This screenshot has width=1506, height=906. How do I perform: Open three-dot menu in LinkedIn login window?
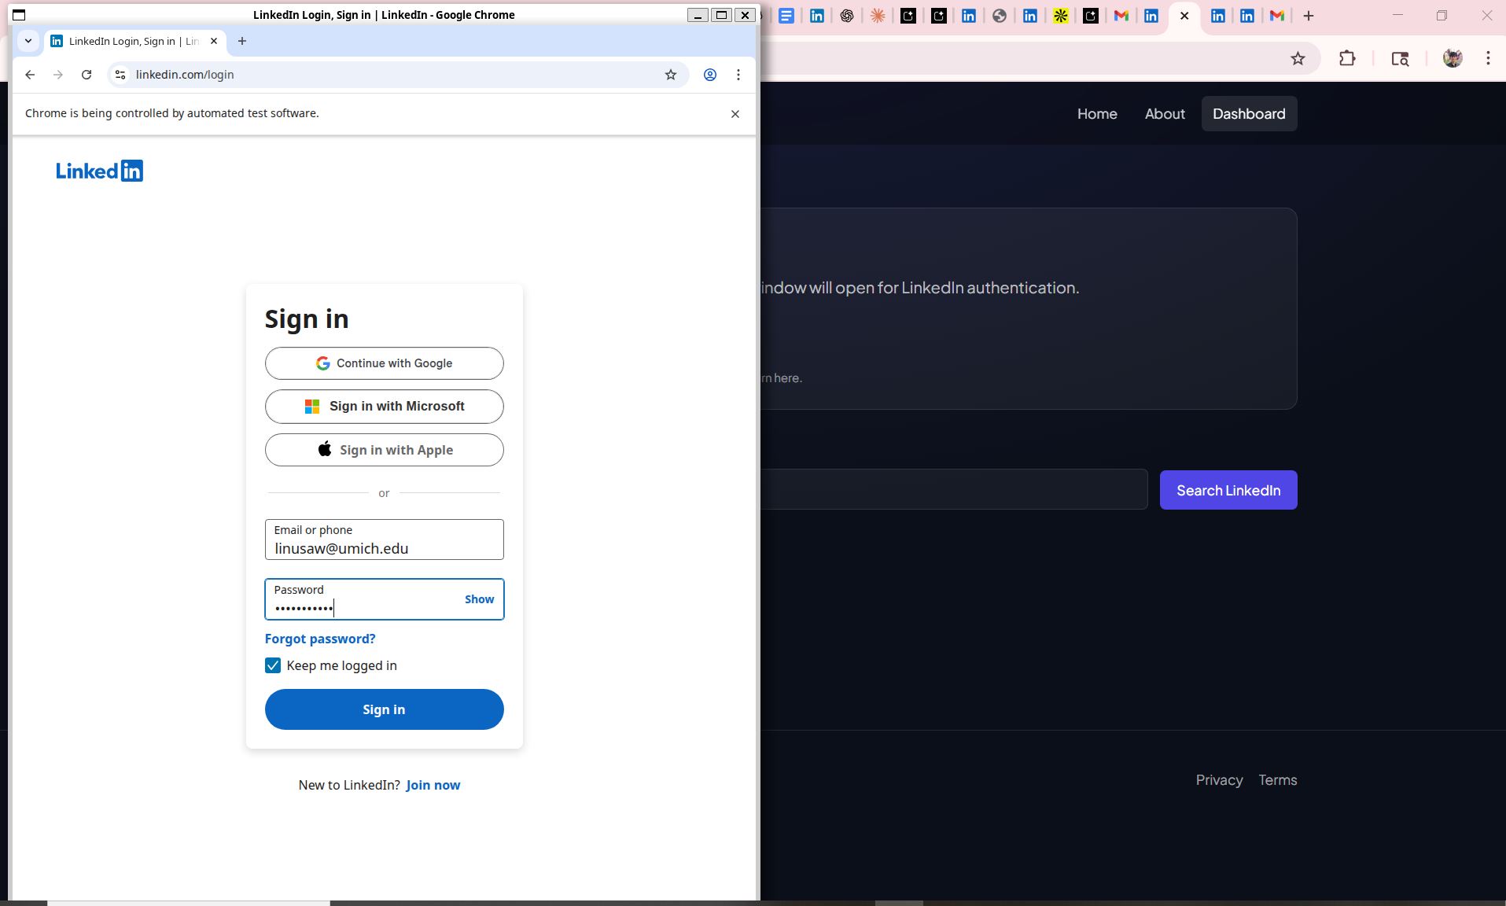tap(738, 75)
